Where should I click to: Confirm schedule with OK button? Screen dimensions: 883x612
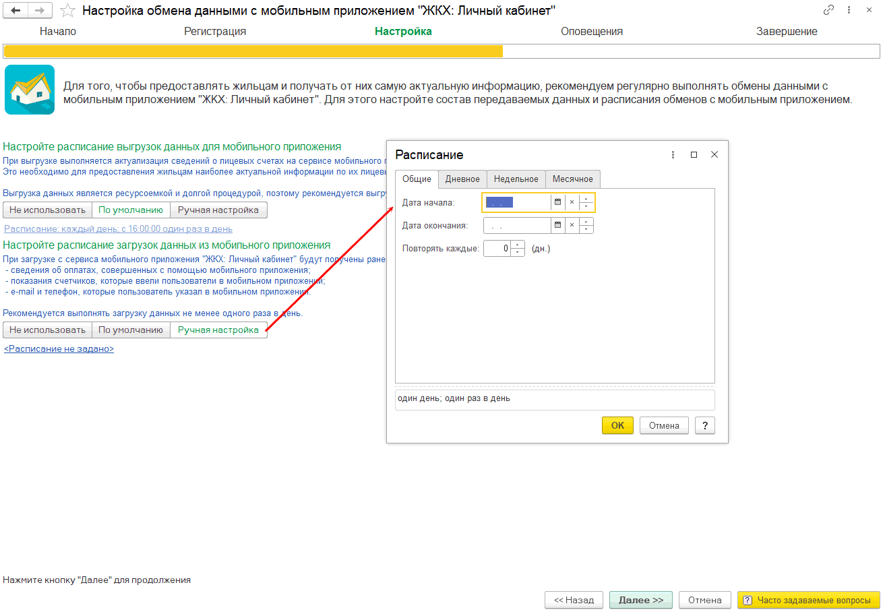point(617,425)
